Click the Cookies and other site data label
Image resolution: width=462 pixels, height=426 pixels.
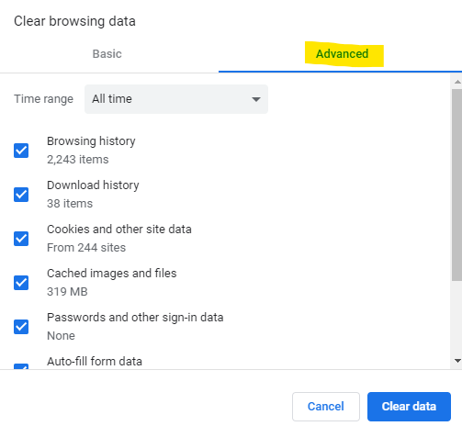click(119, 230)
